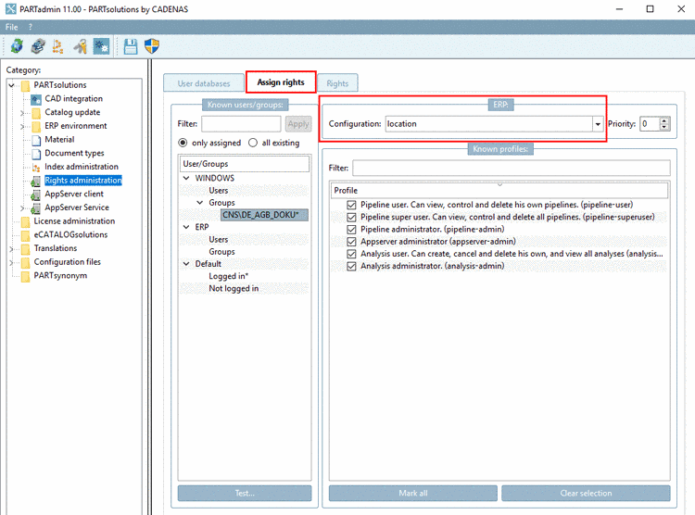Switch to the Assign rights tab
This screenshot has height=515, width=695.
pos(281,82)
